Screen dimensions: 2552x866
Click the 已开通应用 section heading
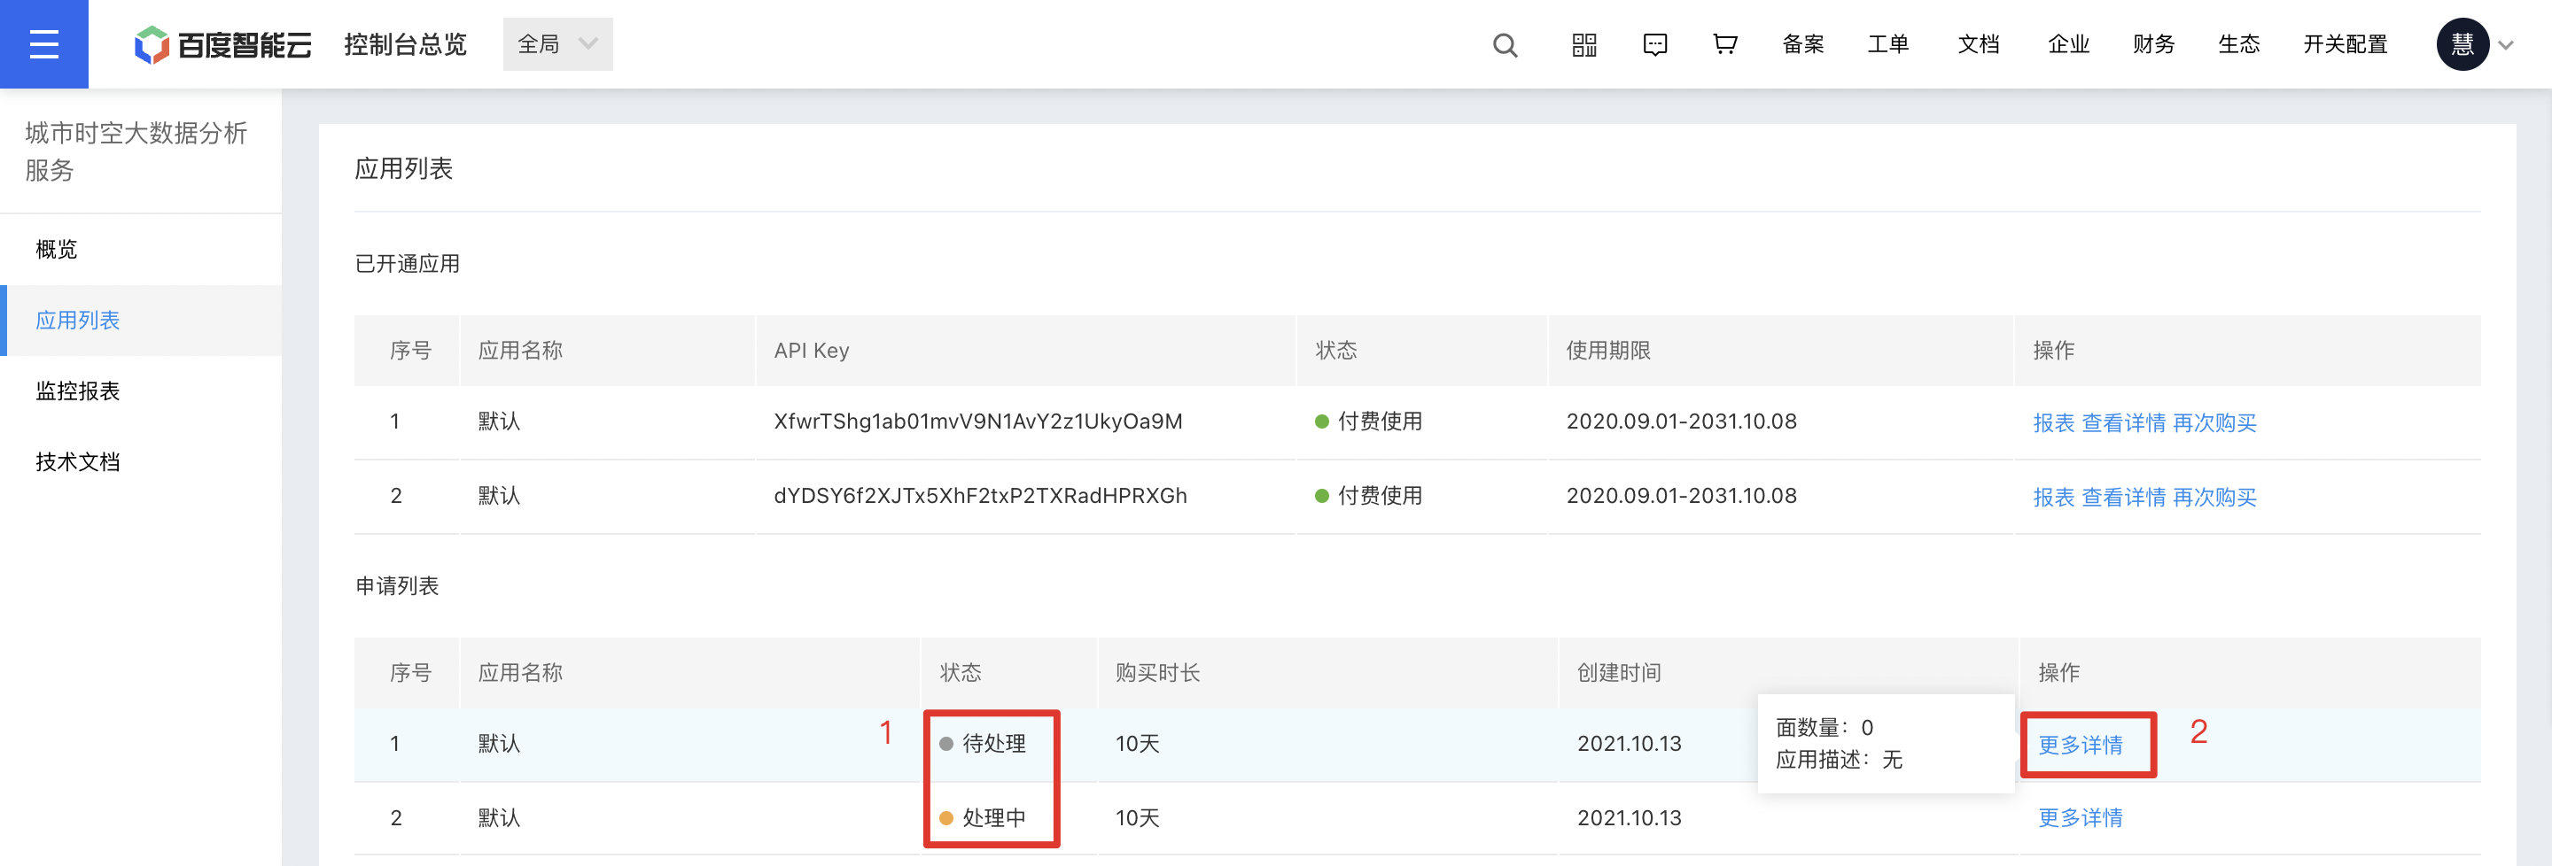(x=408, y=264)
